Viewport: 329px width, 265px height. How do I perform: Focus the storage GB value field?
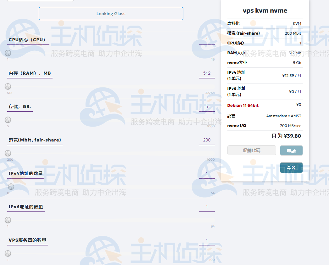[x=207, y=107]
